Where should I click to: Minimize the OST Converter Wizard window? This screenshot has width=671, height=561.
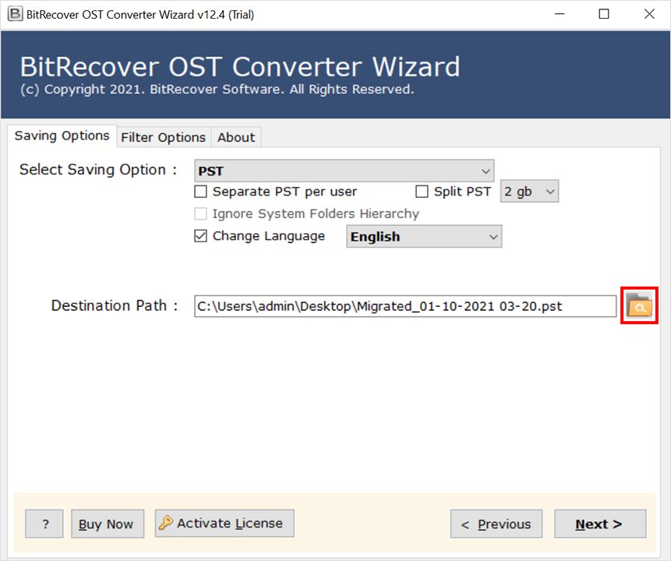(560, 14)
